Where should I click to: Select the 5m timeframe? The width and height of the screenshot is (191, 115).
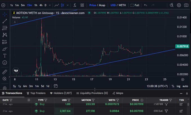[23, 5]
